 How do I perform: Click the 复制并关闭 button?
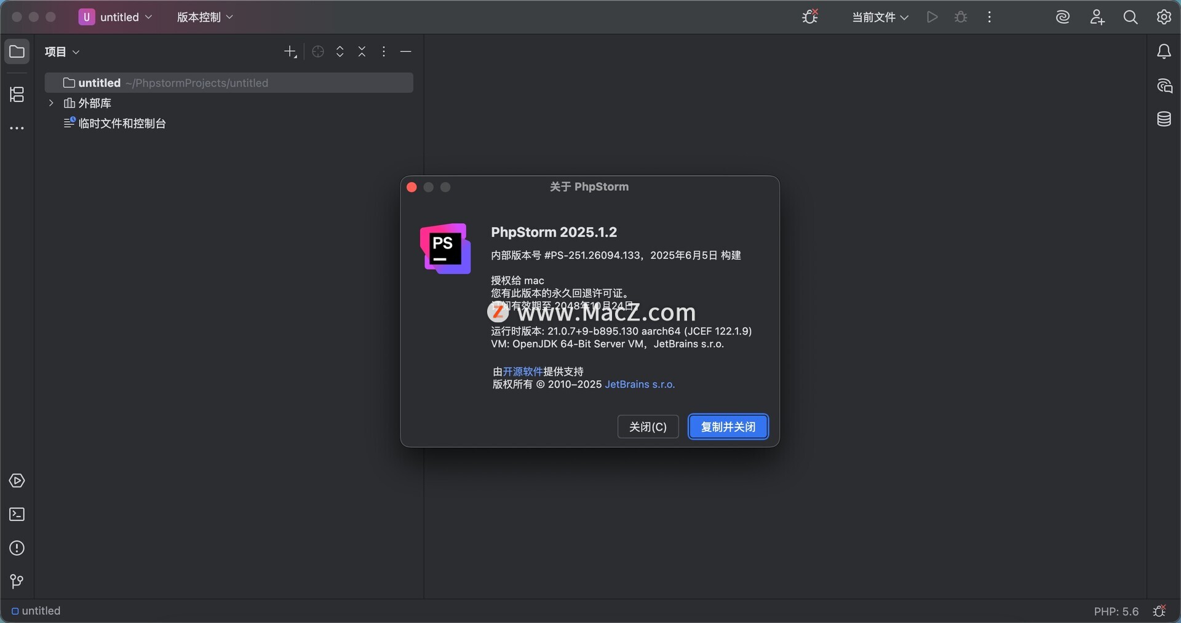728,427
